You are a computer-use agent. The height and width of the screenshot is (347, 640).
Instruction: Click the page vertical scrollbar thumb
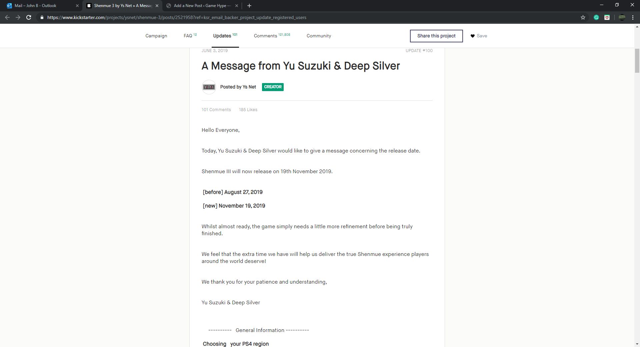637,61
